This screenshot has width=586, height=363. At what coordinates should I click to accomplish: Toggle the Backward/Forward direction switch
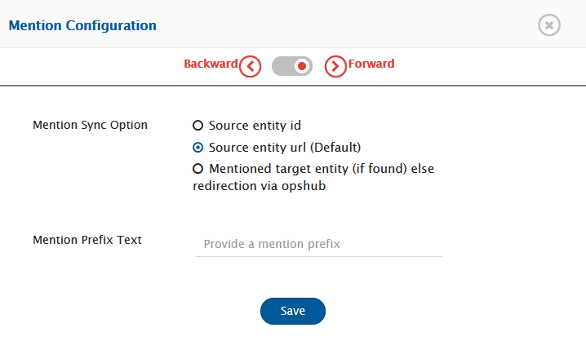[x=292, y=66]
